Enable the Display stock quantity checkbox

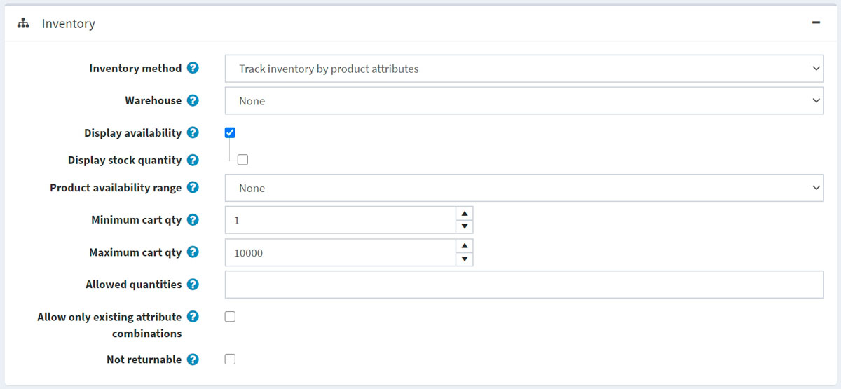[x=242, y=160]
